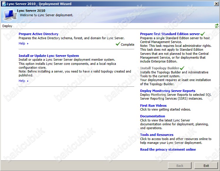This screenshot has width=220, height=171.
Task: Click Install Topology Builder link
Action: click(x=159, y=68)
